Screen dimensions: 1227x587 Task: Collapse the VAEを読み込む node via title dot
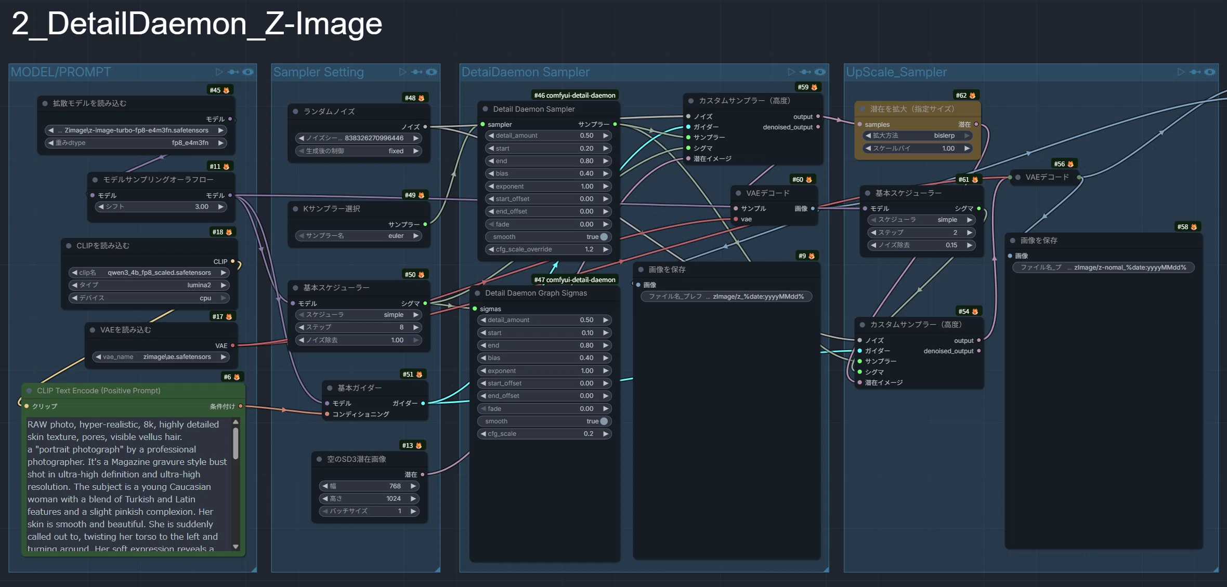click(x=93, y=330)
